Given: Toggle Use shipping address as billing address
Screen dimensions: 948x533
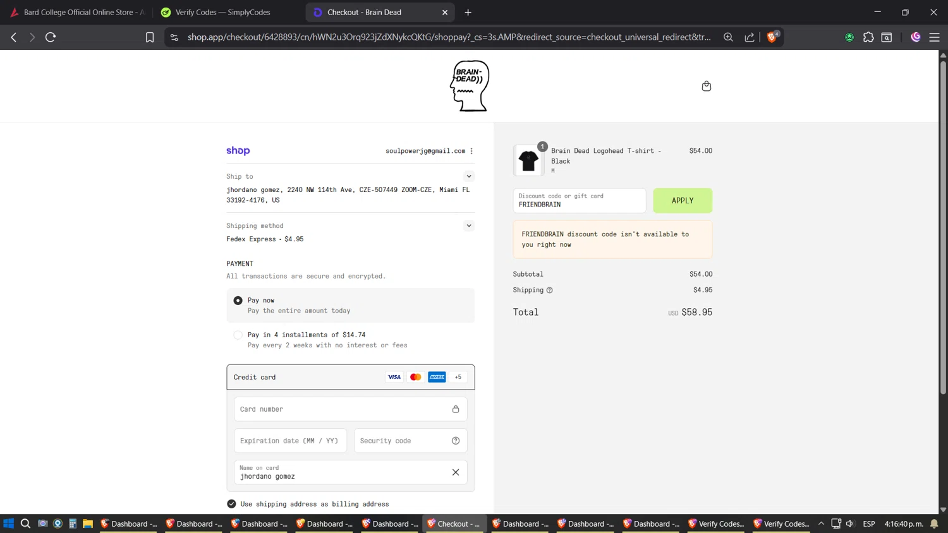Looking at the screenshot, I should pos(231,504).
